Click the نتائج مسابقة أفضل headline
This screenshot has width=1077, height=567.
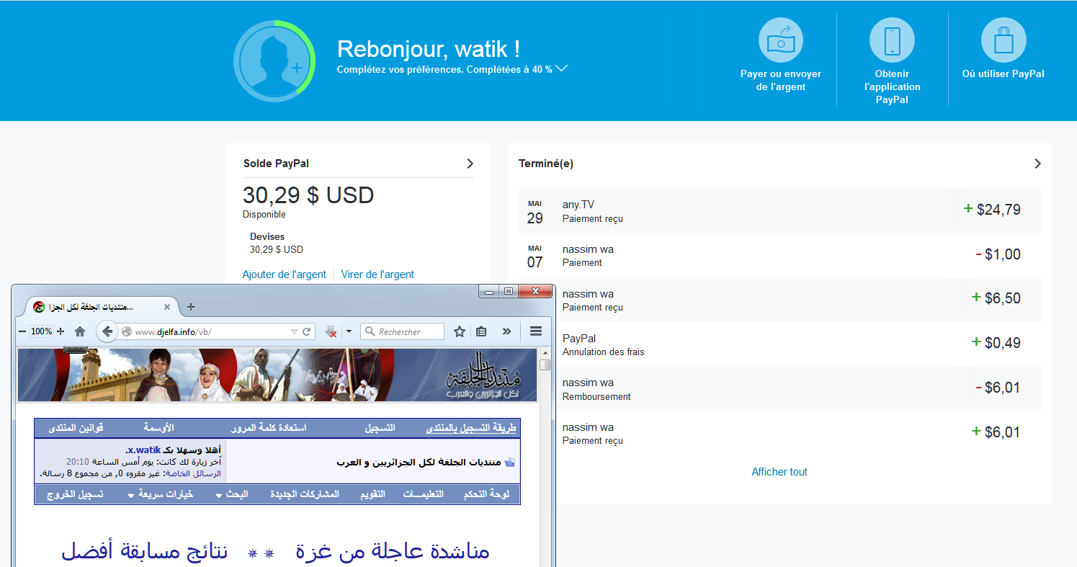point(145,552)
